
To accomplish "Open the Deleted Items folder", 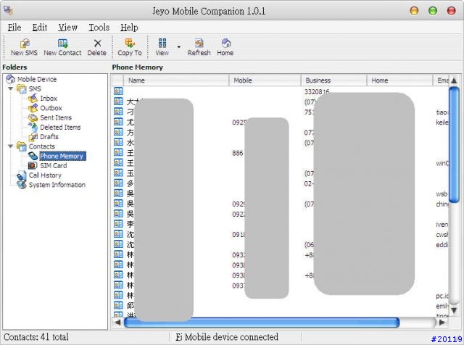I will coord(60,128).
